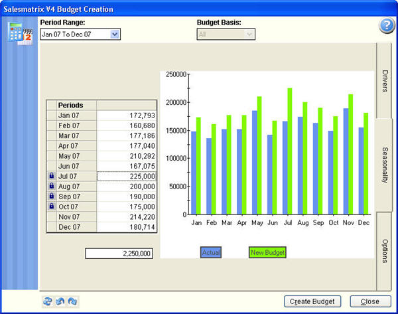Click the redo arrow icon
Screen dimensions: 398x314
pos(72,301)
